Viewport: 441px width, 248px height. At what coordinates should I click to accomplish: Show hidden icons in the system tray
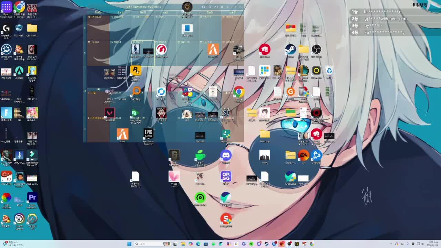tap(391, 244)
